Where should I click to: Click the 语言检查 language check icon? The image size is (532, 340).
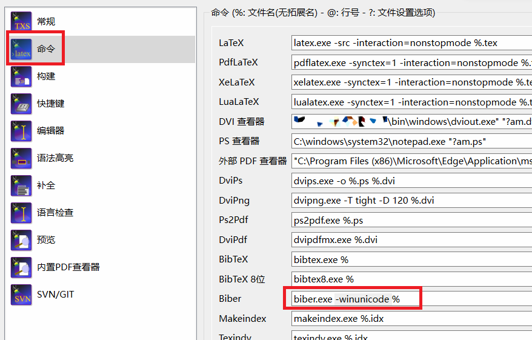click(21, 213)
